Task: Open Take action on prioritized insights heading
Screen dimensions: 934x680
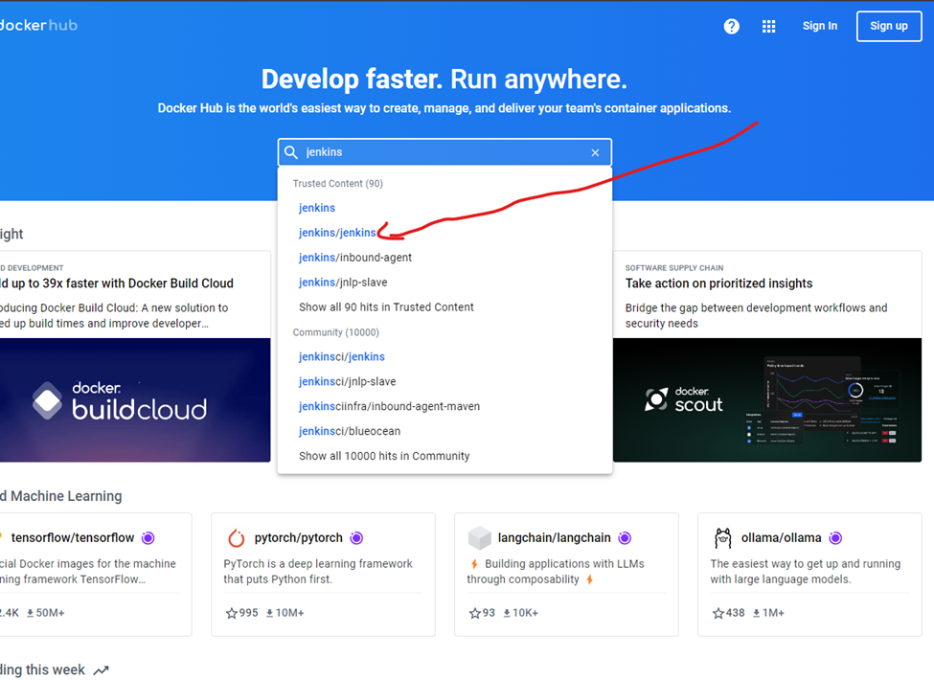Action: click(719, 283)
